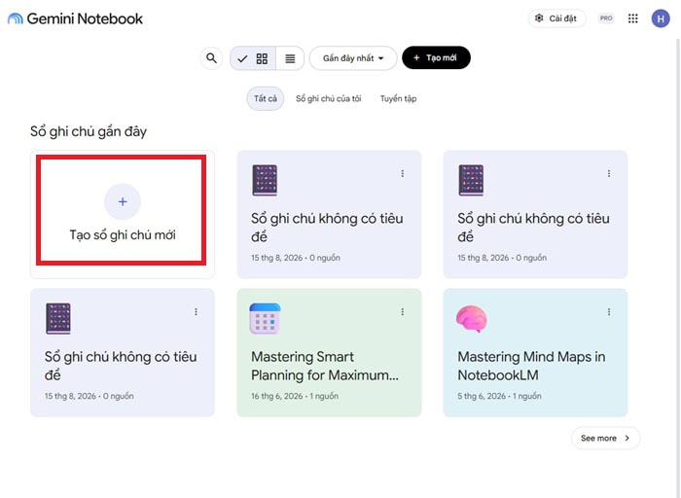Click the Gemini Notebook title text
681x498 pixels.
pyautogui.click(x=85, y=18)
